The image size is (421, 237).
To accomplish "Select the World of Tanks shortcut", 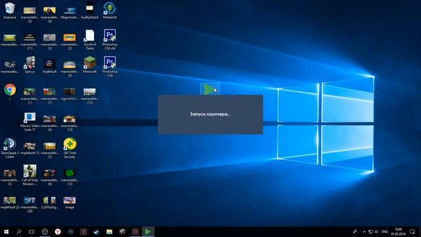I will coord(89,39).
